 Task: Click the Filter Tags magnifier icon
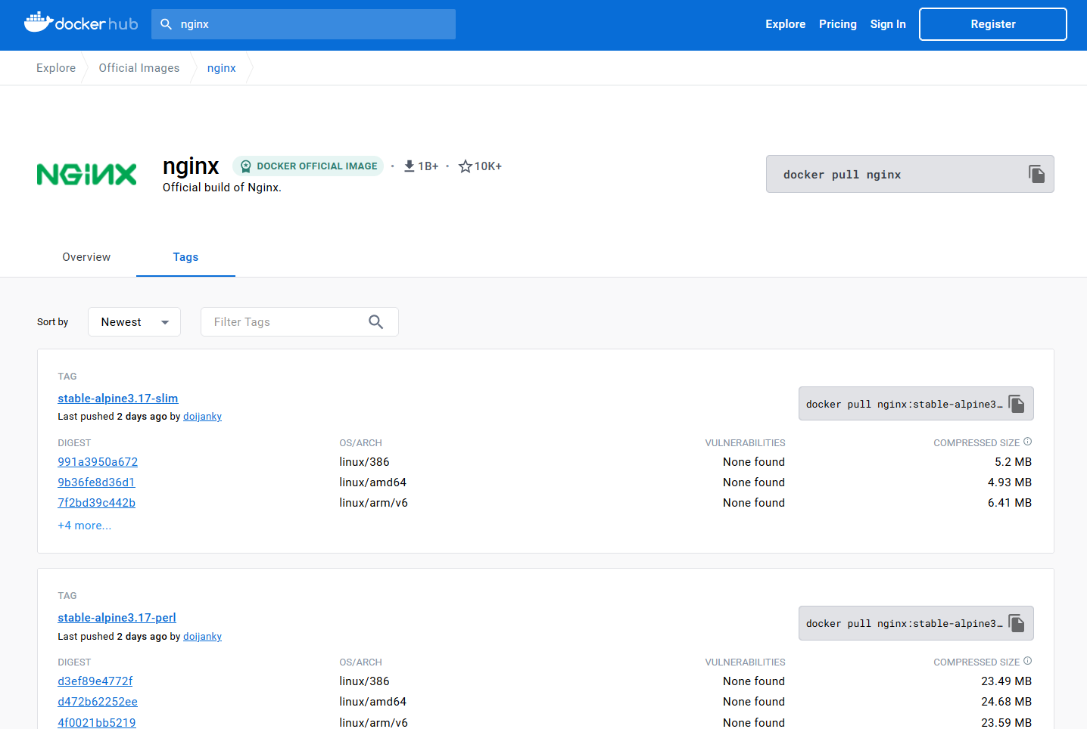coord(375,322)
